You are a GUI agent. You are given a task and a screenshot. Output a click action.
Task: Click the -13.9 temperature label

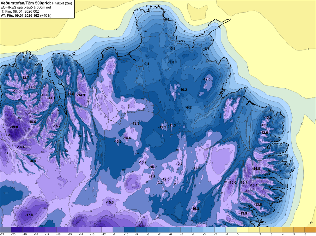coord(243,213)
